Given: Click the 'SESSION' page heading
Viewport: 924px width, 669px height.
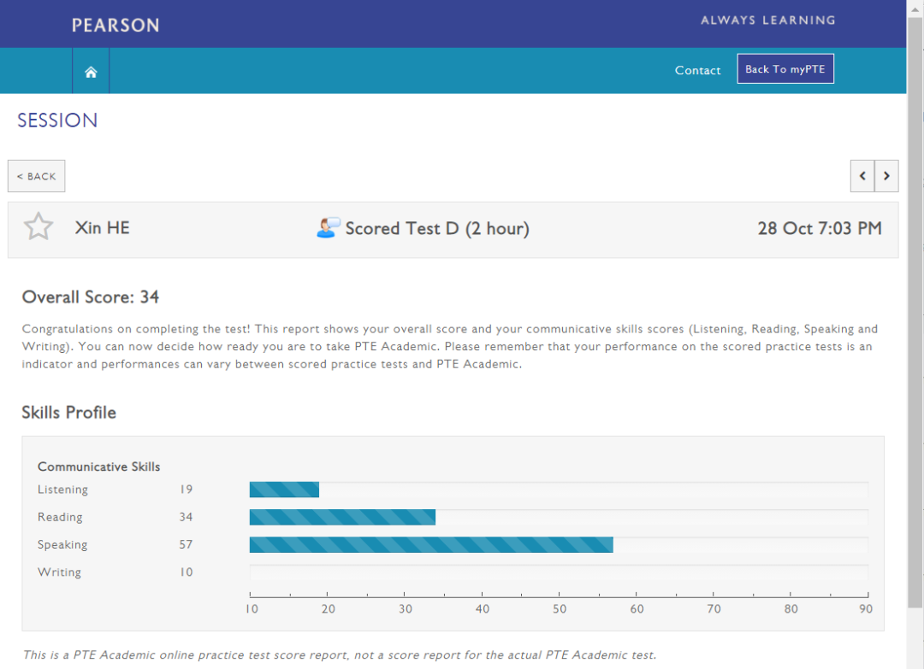Looking at the screenshot, I should click(x=57, y=120).
